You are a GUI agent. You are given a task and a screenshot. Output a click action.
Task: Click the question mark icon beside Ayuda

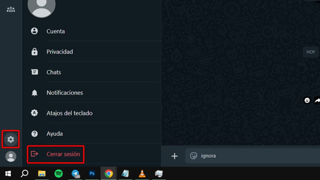[34, 134]
